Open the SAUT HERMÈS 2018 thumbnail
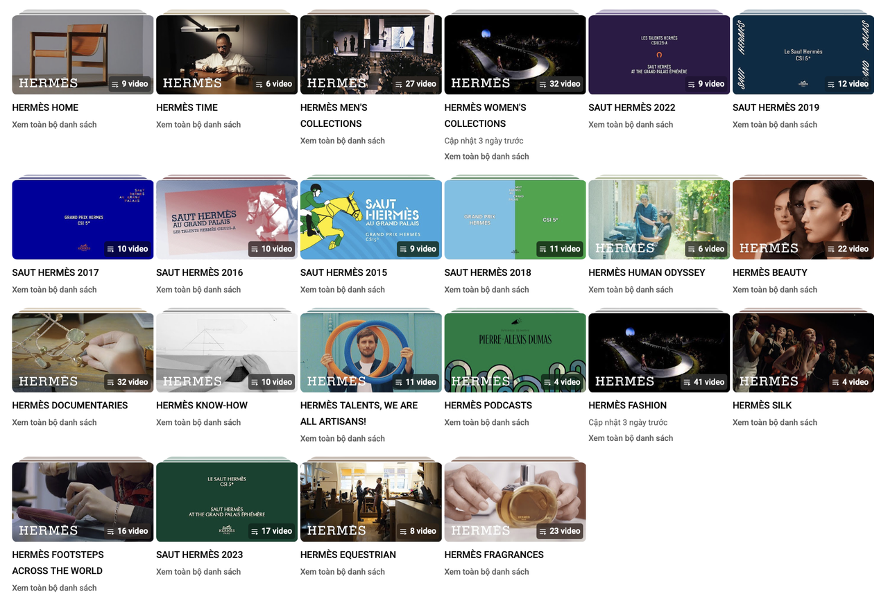 point(515,220)
